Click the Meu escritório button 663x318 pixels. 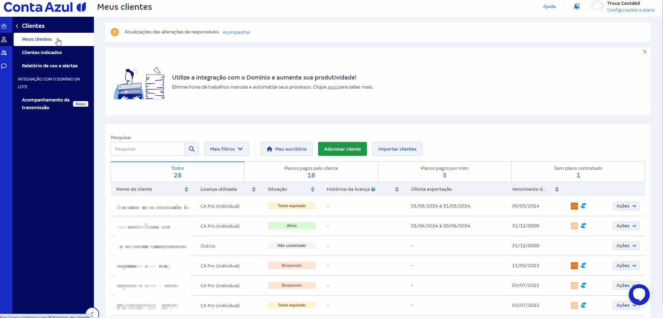coord(286,149)
